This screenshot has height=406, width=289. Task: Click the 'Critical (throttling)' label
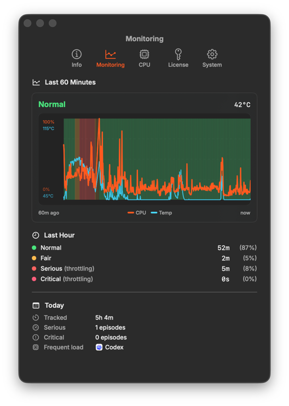click(67, 279)
